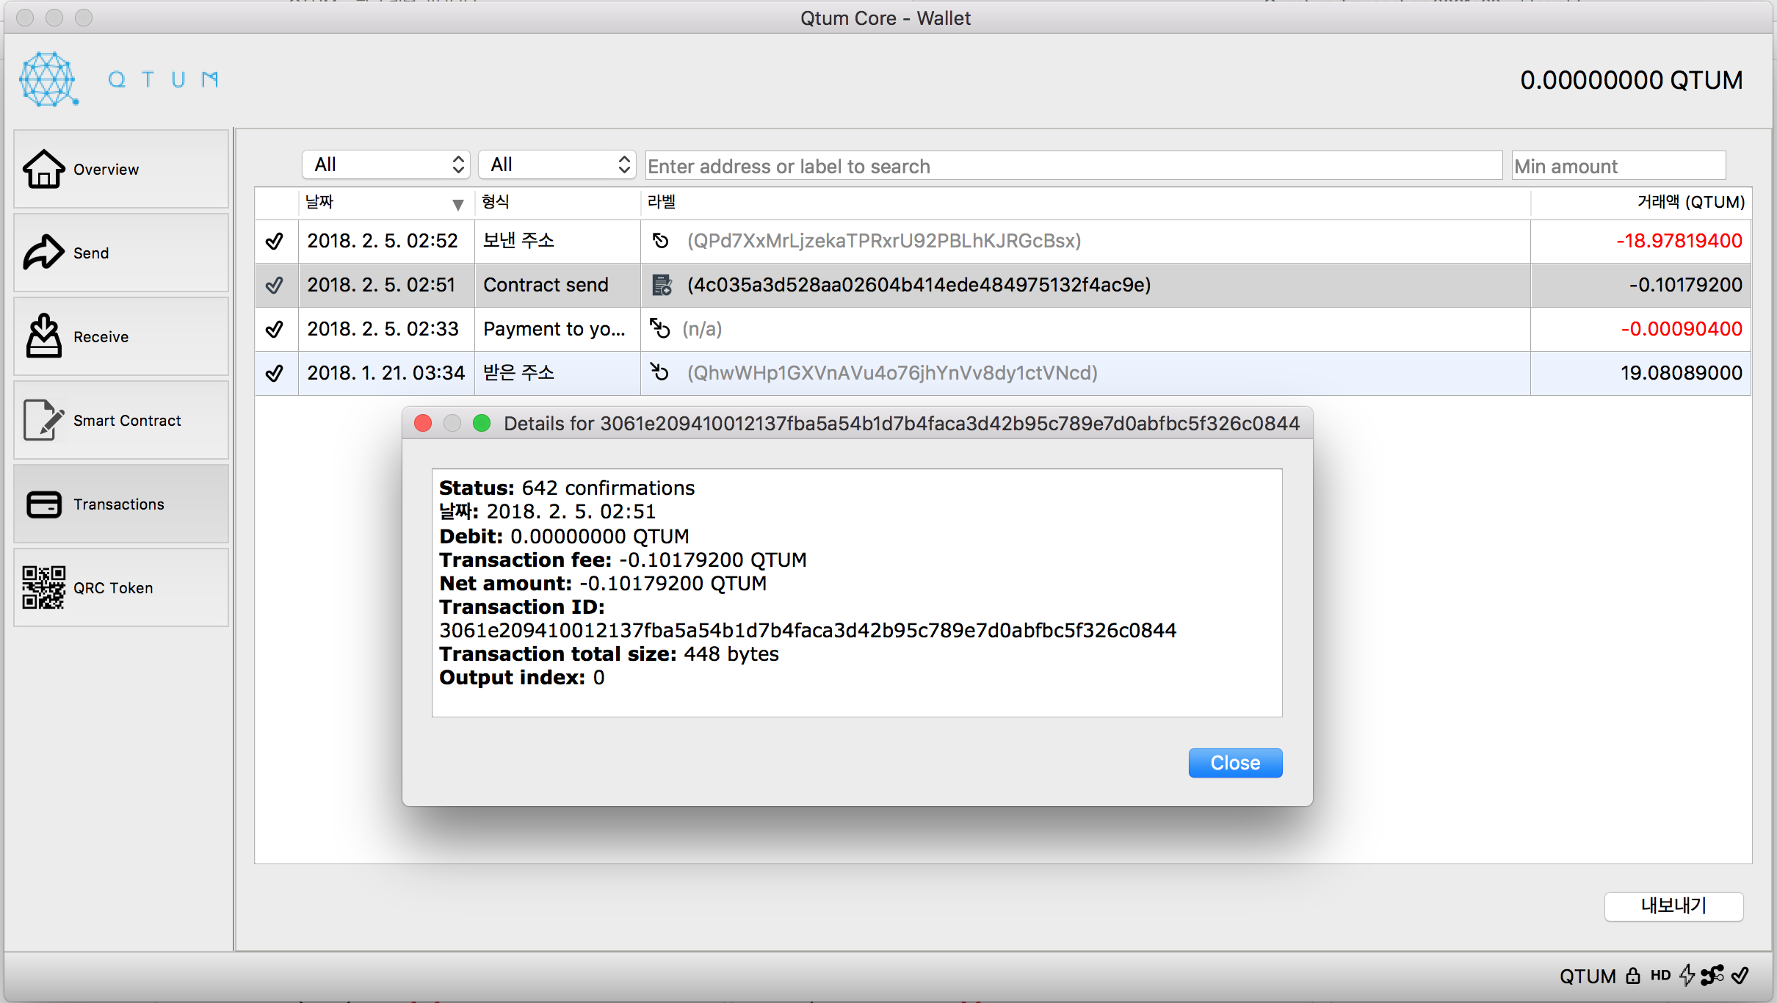Select the Transactions tab
This screenshot has width=1777, height=1003.
121,504
